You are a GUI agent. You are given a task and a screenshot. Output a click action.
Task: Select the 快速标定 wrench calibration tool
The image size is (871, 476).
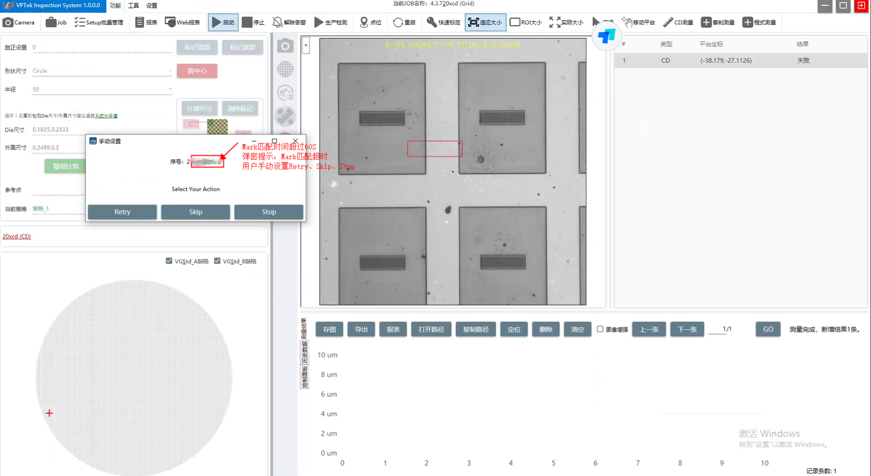pos(432,22)
